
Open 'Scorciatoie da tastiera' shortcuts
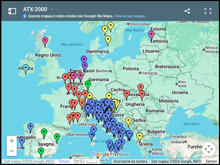pyautogui.click(x=130, y=162)
